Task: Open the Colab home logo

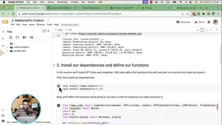Action: 5,22
